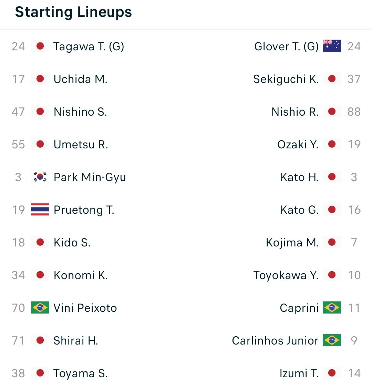Click shirt number 70 beside Vini Peixoto
The image size is (372, 391).
click(x=18, y=308)
